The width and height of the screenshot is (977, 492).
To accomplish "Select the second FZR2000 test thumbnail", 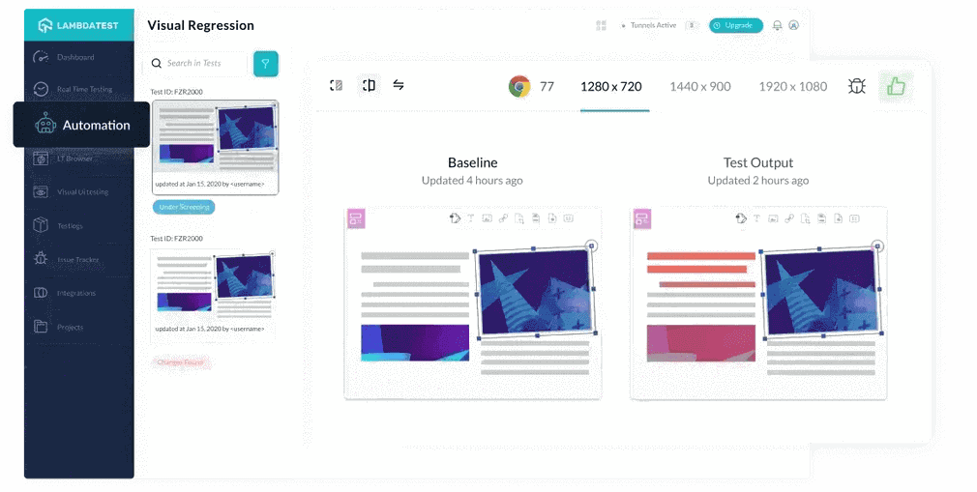I will (x=213, y=295).
